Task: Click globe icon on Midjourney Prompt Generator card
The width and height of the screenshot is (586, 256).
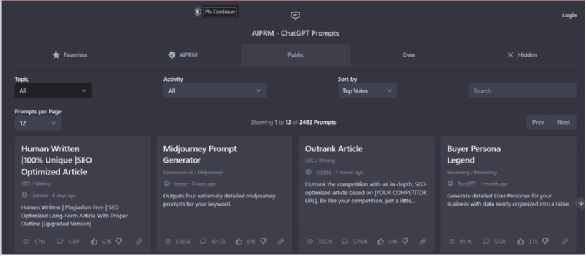Action: click(166, 183)
